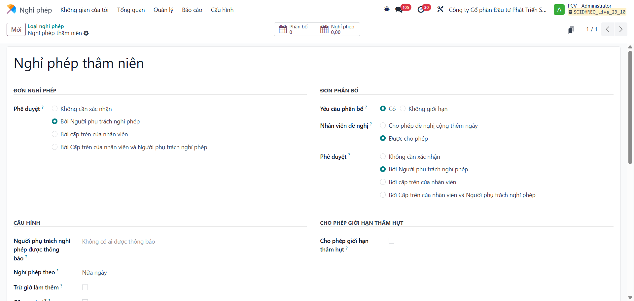This screenshot has width=634, height=301.
Task: Open Nghỉ phép calendar stat button
Action: [x=338, y=29]
